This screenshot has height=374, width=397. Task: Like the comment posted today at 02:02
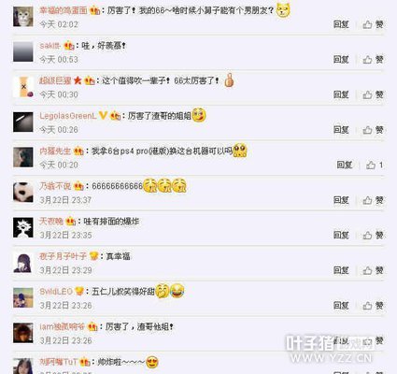pyautogui.click(x=373, y=24)
